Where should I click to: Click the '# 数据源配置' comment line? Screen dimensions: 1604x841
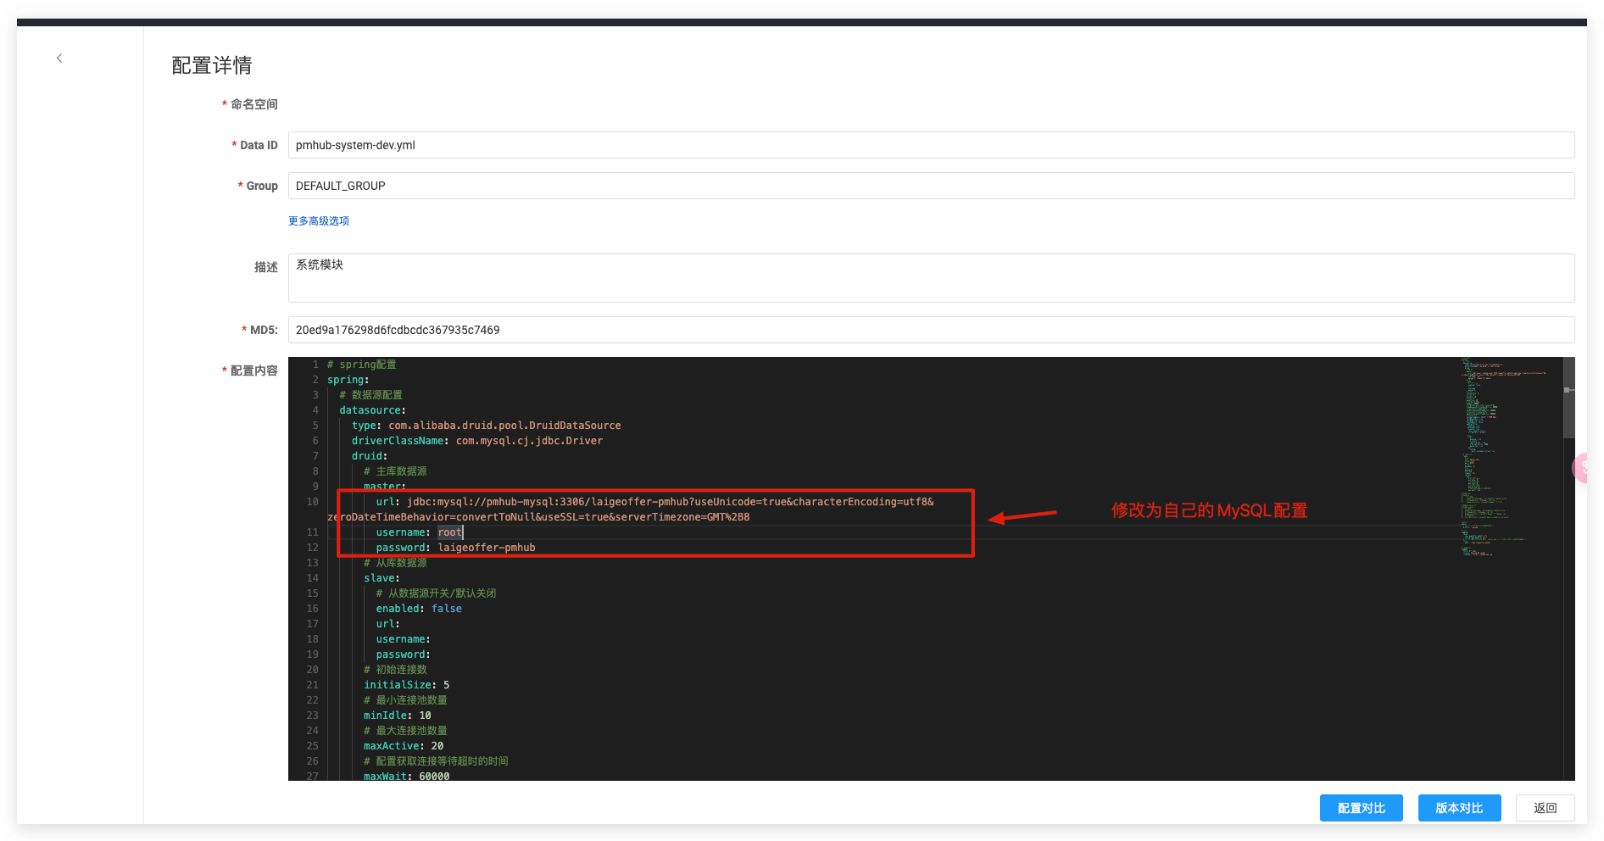coord(371,395)
